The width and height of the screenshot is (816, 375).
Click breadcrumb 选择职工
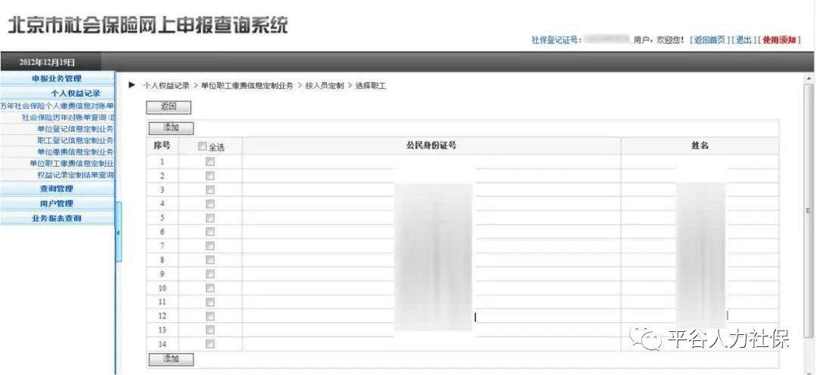point(370,86)
